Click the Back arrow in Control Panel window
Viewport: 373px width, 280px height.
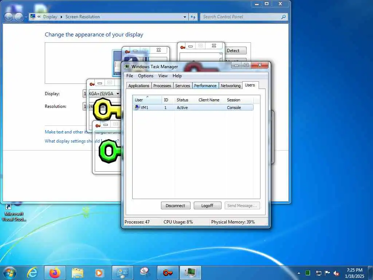pos(9,17)
